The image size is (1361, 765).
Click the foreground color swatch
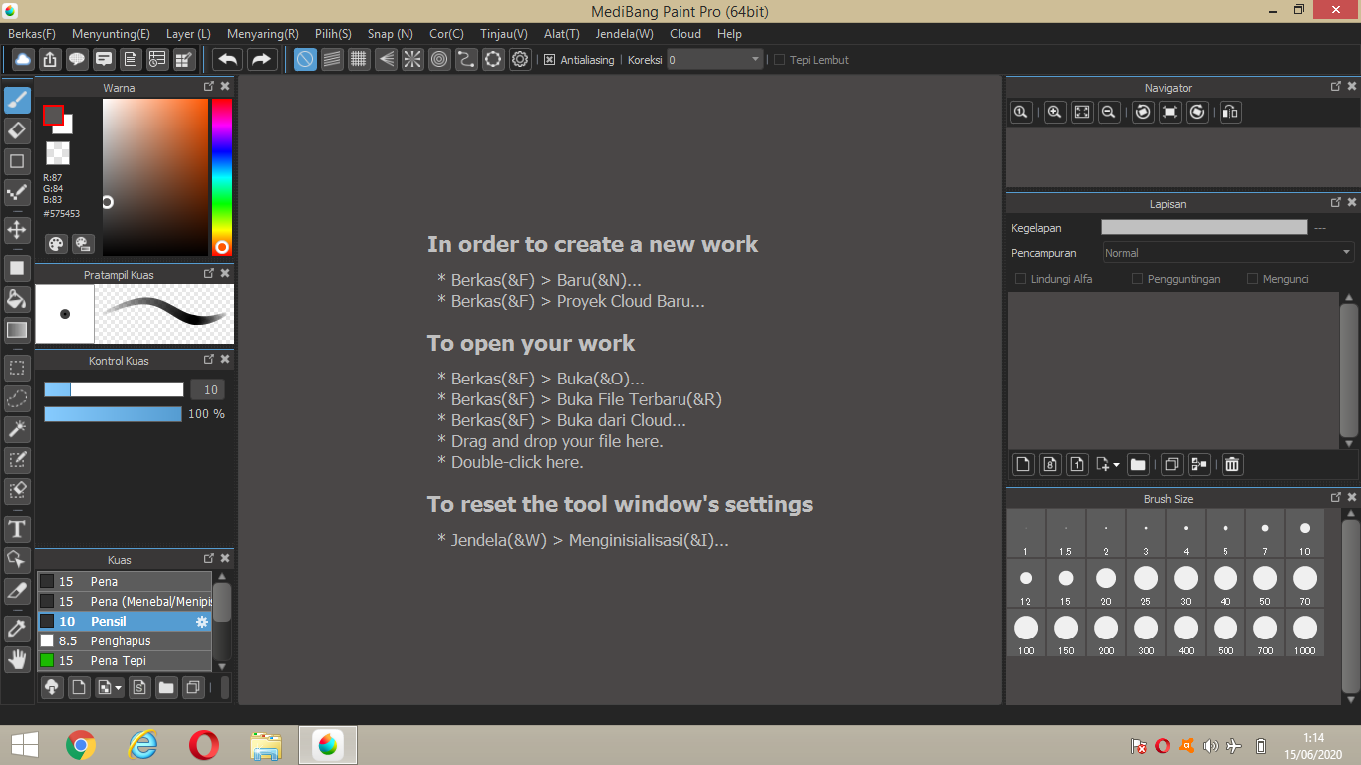click(x=53, y=115)
